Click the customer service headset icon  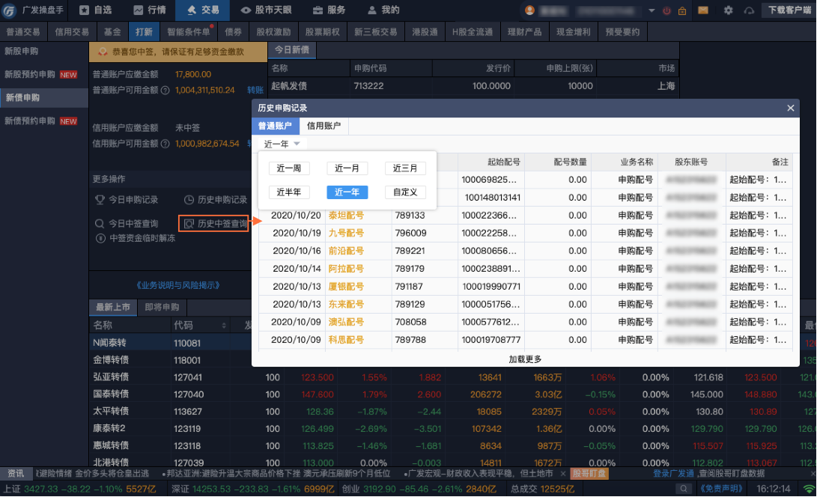pyautogui.click(x=749, y=10)
